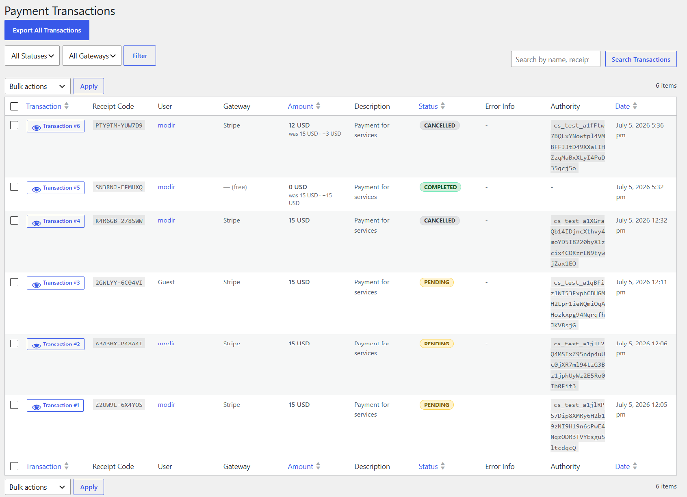Click sort arrows beside footer Date column
The image size is (687, 497).
coord(635,466)
